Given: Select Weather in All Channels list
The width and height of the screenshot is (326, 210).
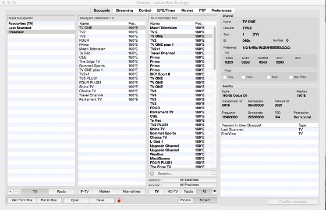Looking at the screenshot, I should click(x=181, y=154).
